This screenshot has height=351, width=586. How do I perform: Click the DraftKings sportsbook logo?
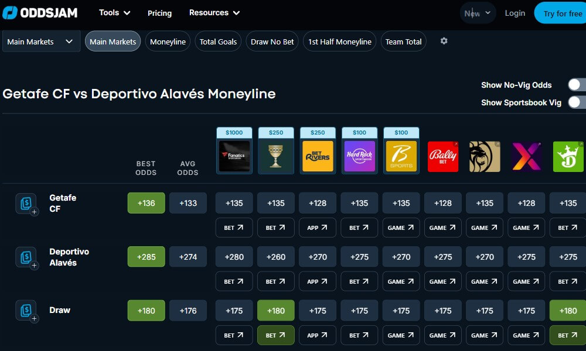tap(568, 156)
